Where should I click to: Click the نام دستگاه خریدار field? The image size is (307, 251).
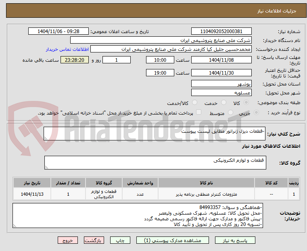tap(161, 40)
